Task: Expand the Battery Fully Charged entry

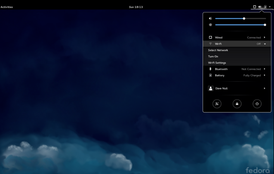Action: [265, 75]
